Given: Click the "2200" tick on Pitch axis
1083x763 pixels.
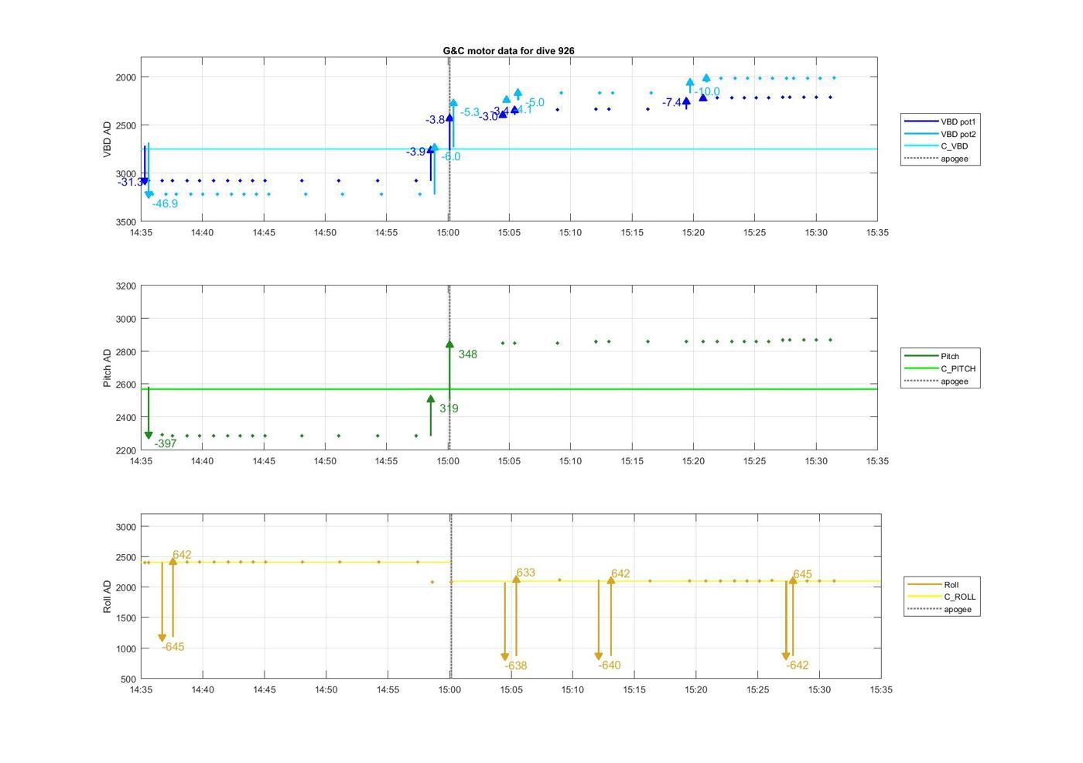Looking at the screenshot, I should click(x=125, y=450).
